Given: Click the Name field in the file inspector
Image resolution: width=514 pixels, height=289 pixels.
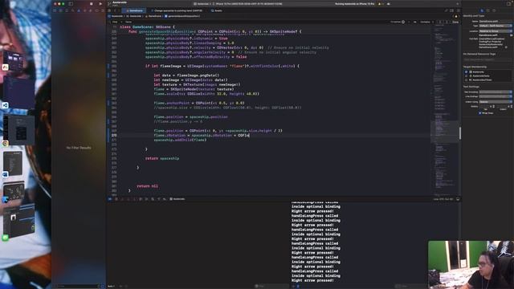Looking at the screenshot, I should 496,22.
